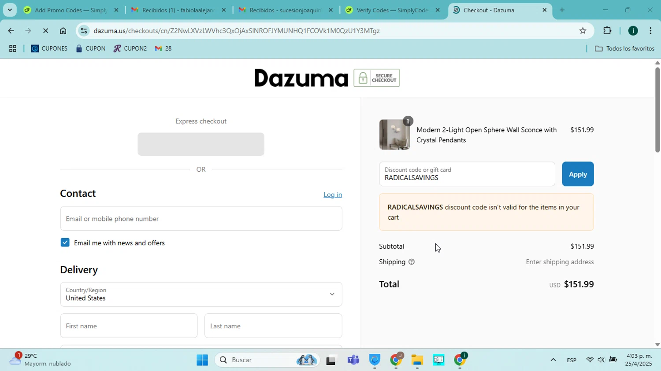
Task: Click the page vertical scrollbar
Action: 657,110
